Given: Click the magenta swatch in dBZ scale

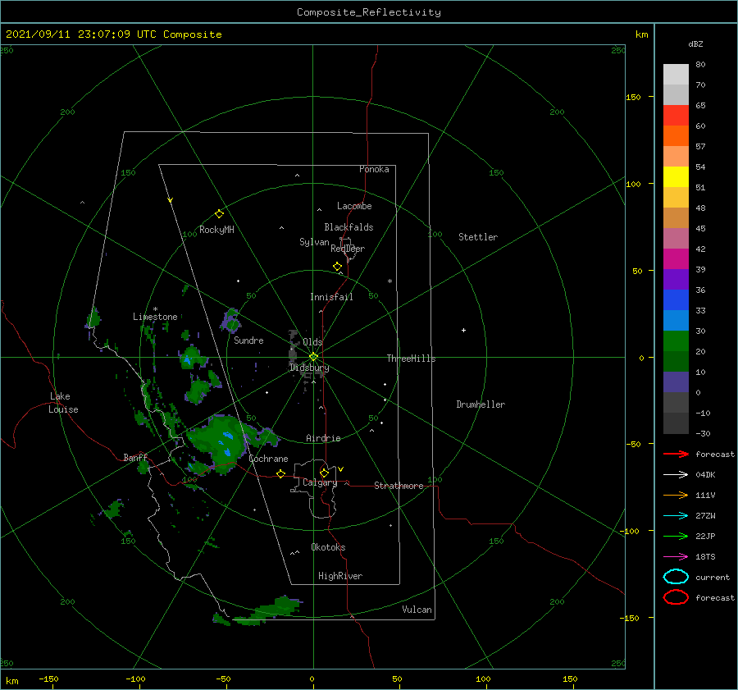Looking at the screenshot, I should (x=676, y=259).
